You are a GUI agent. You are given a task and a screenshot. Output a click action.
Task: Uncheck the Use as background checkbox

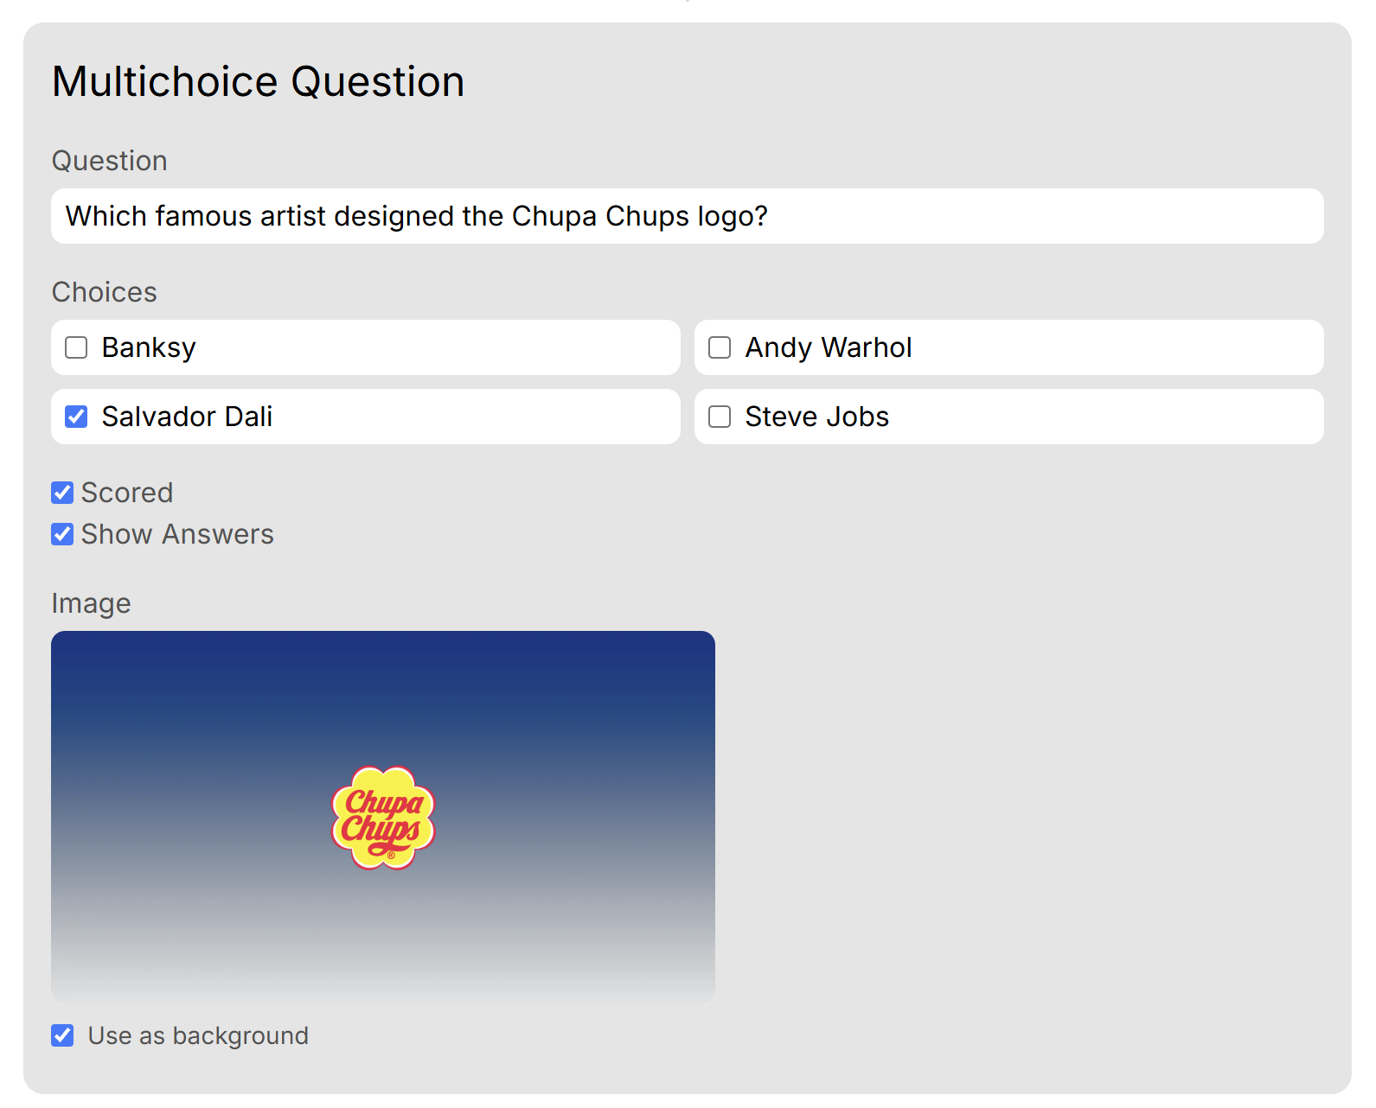62,1035
